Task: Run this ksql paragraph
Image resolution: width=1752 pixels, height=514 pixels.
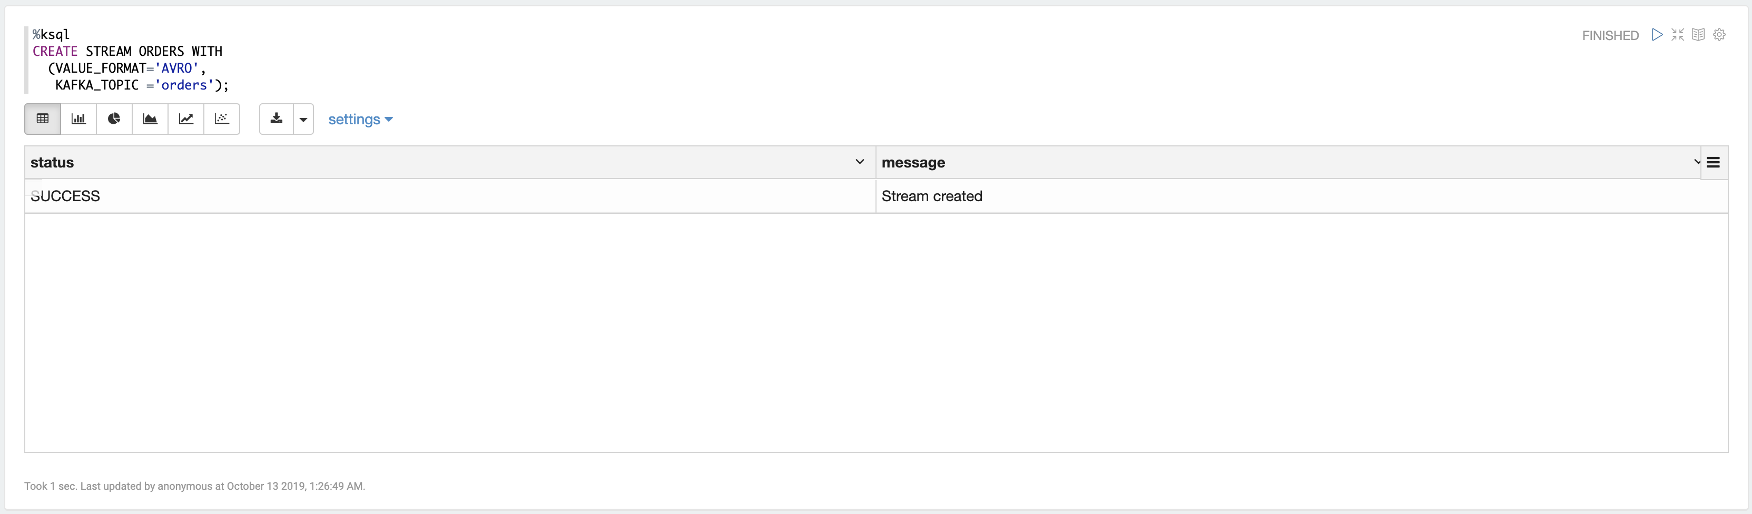Action: [x=1658, y=35]
